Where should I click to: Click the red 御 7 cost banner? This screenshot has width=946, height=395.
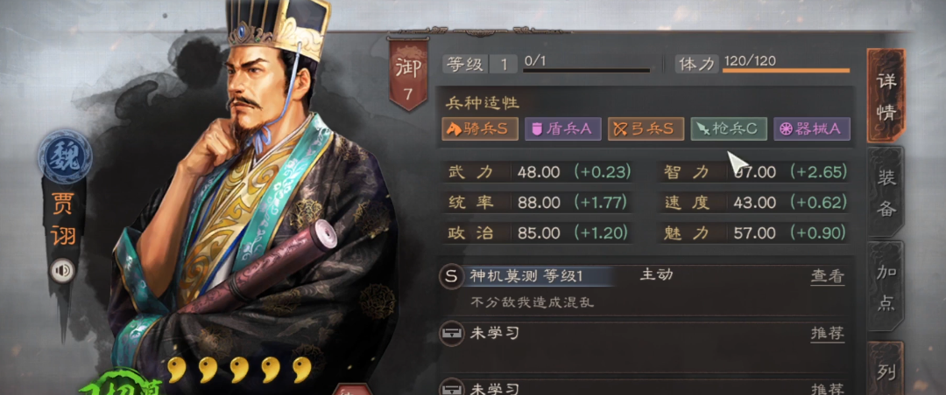(x=408, y=74)
